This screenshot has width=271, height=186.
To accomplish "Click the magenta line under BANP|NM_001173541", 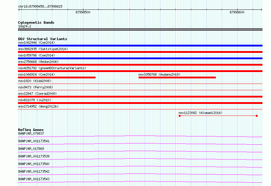I will tap(140, 144).
